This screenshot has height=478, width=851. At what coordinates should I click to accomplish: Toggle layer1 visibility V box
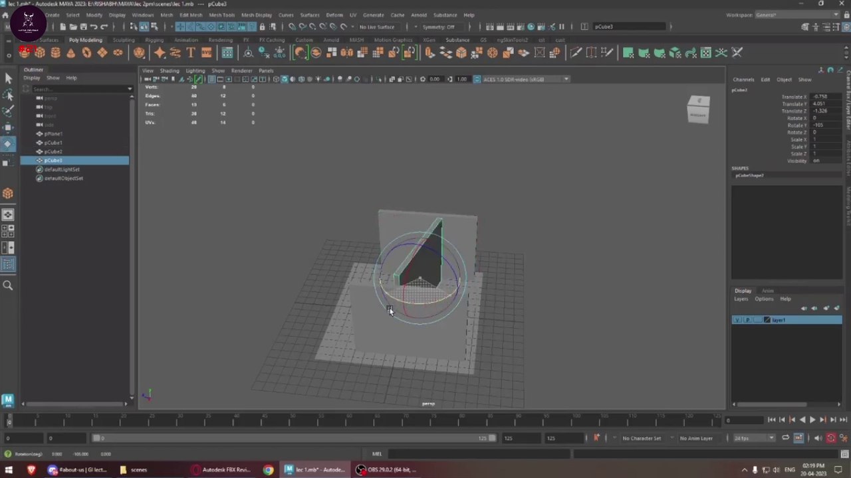tap(737, 320)
